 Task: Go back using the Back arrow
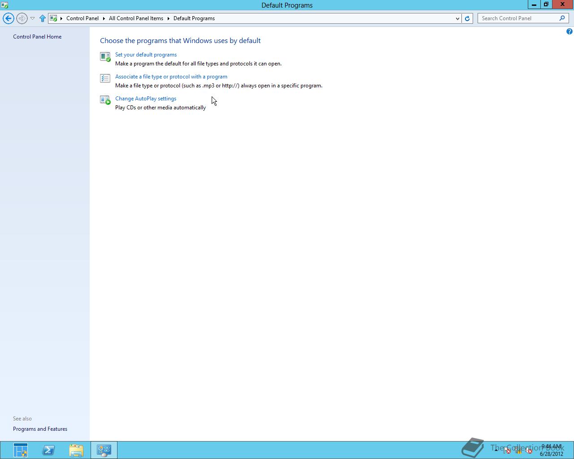(x=9, y=18)
